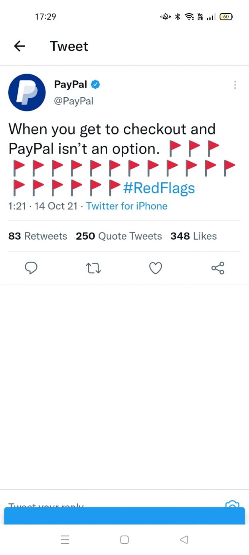Open PayPal profile avatar
This screenshot has height=555, width=249.
pos(27,92)
